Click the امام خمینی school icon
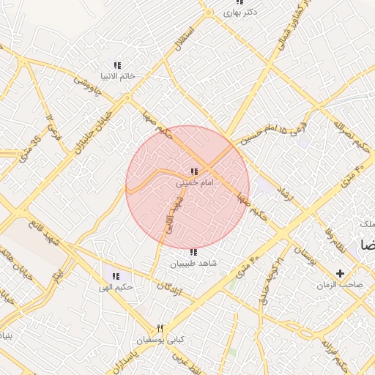This screenshot has width=375, height=375. [194, 172]
